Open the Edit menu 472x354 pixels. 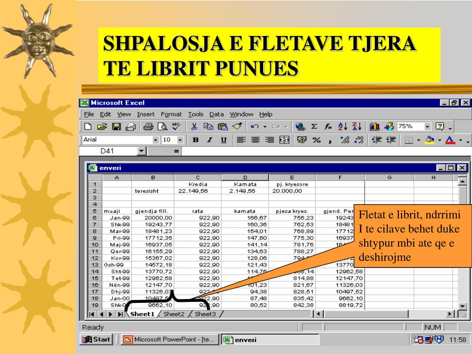(x=106, y=114)
